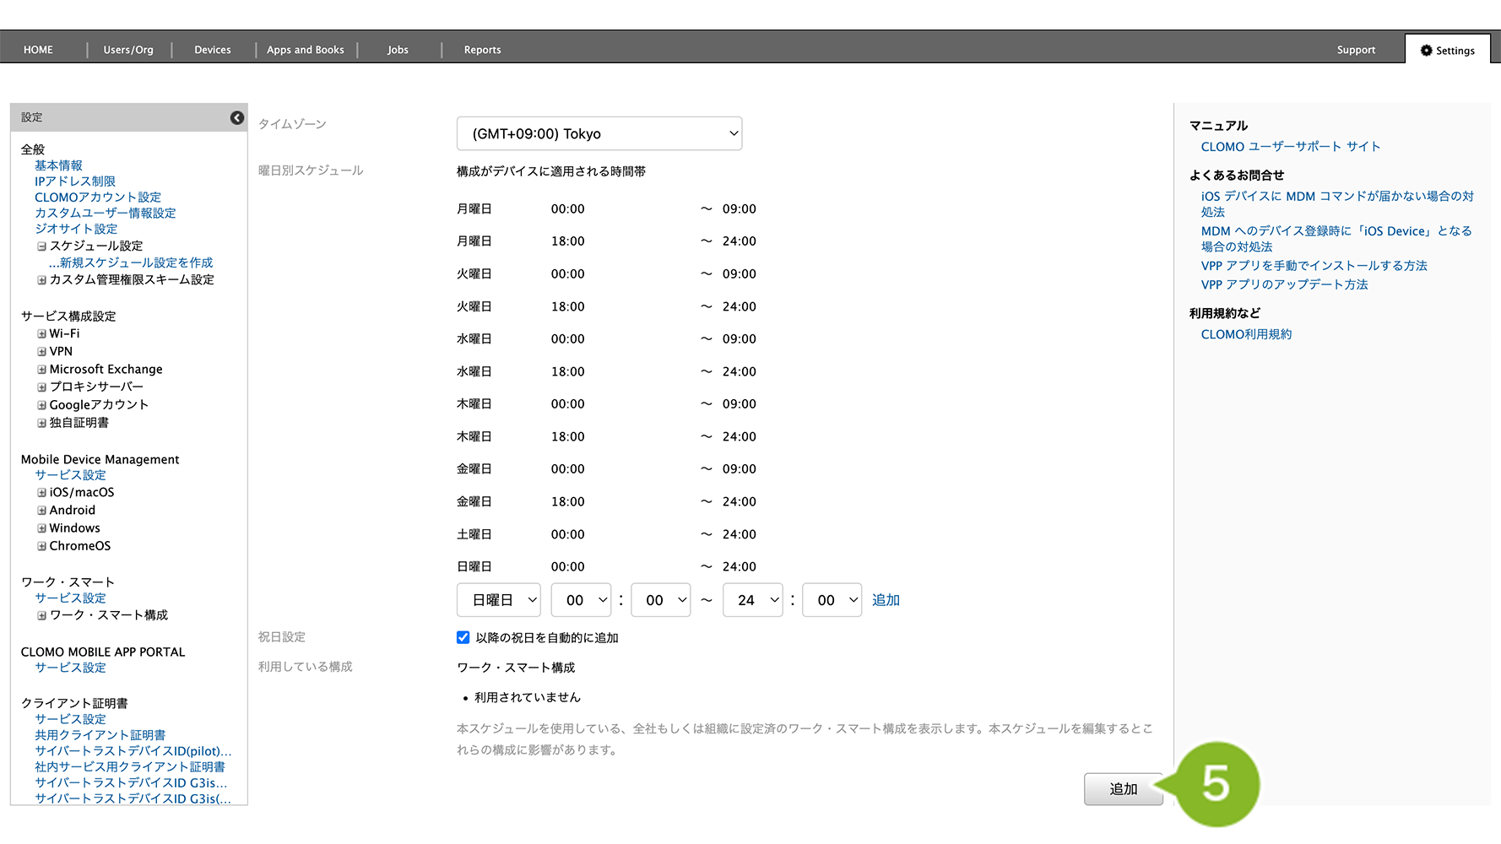Open Settings tab with gear icon

point(1447,51)
